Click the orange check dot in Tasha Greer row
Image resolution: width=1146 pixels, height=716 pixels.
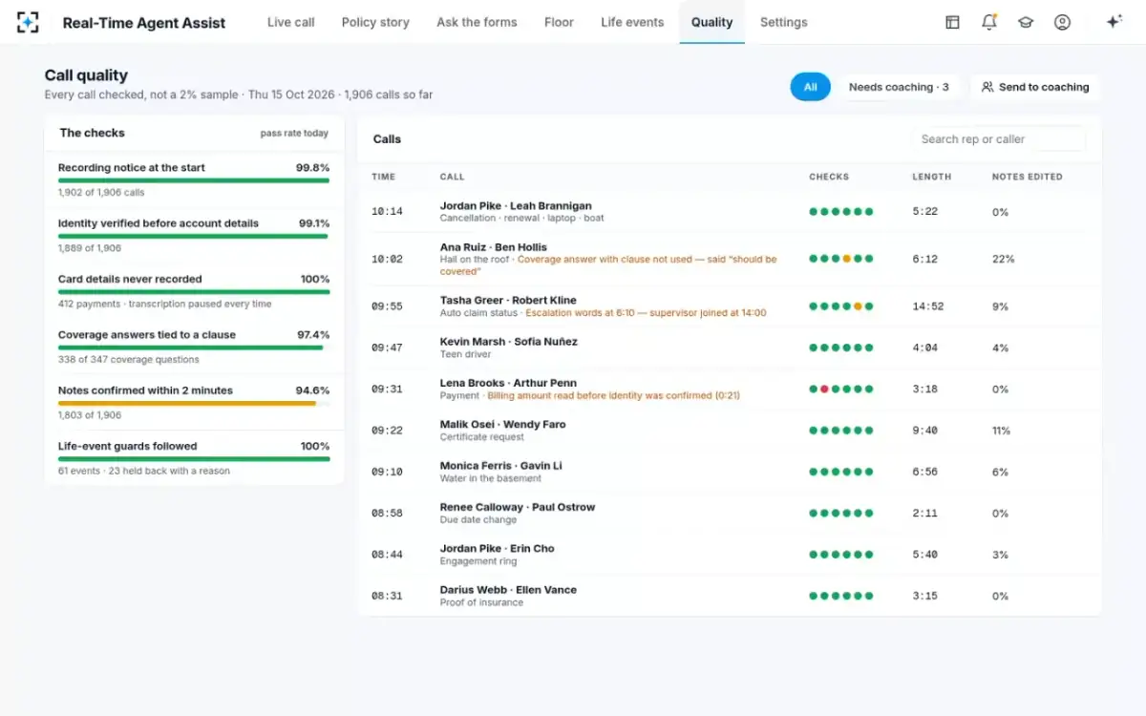pos(858,306)
